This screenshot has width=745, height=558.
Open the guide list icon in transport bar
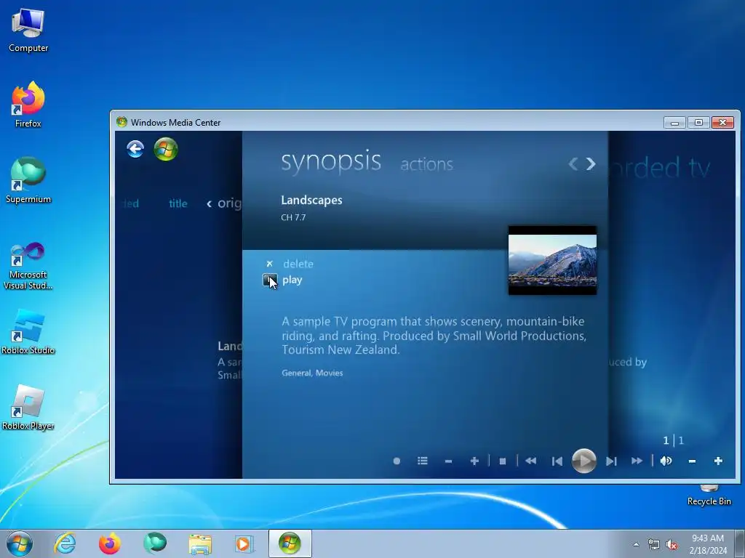pos(423,461)
